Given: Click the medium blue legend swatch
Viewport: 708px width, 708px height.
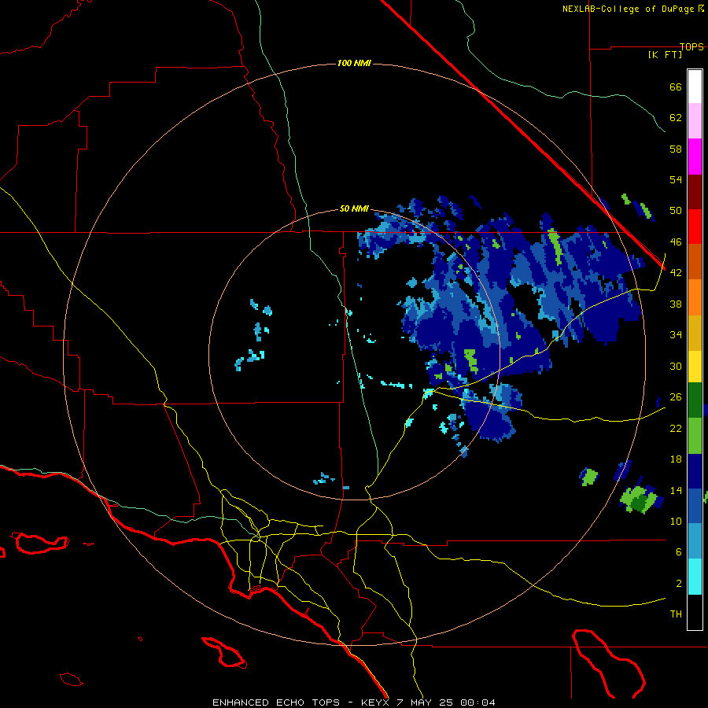Looking at the screenshot, I should pyautogui.click(x=695, y=506).
